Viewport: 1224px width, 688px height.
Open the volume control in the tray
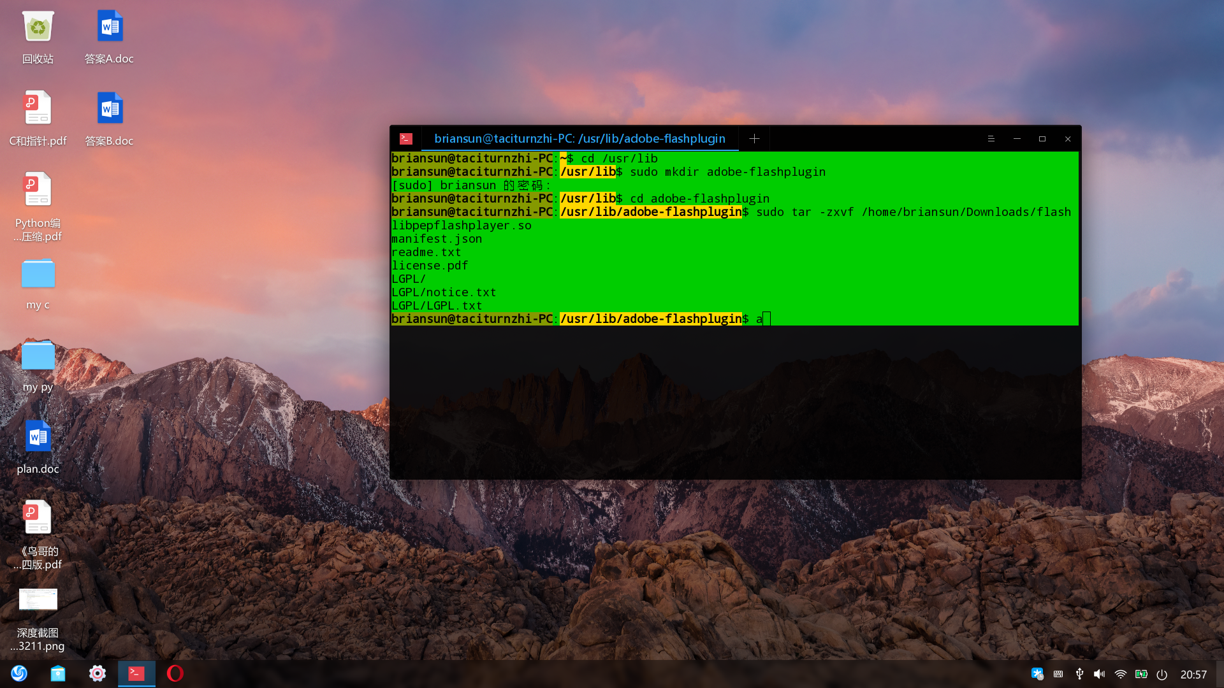[1100, 674]
